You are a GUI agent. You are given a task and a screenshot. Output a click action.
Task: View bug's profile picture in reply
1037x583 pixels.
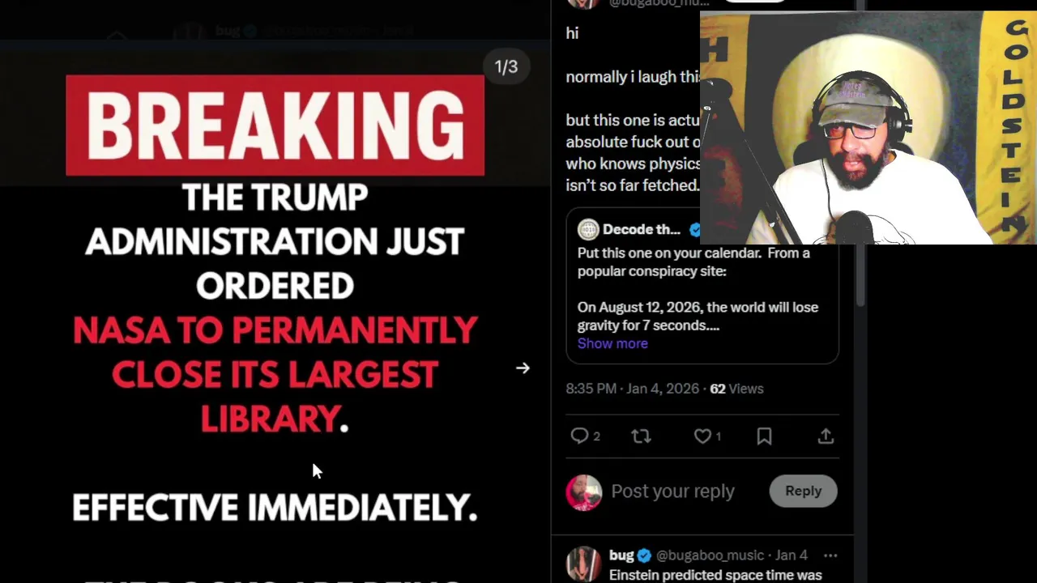[x=583, y=564]
